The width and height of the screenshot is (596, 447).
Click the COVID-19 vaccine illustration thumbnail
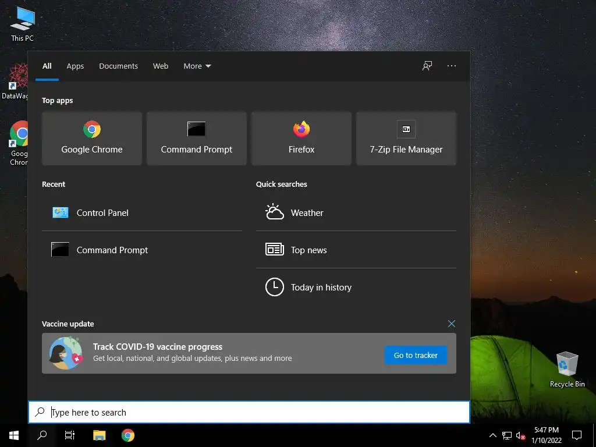pos(66,353)
